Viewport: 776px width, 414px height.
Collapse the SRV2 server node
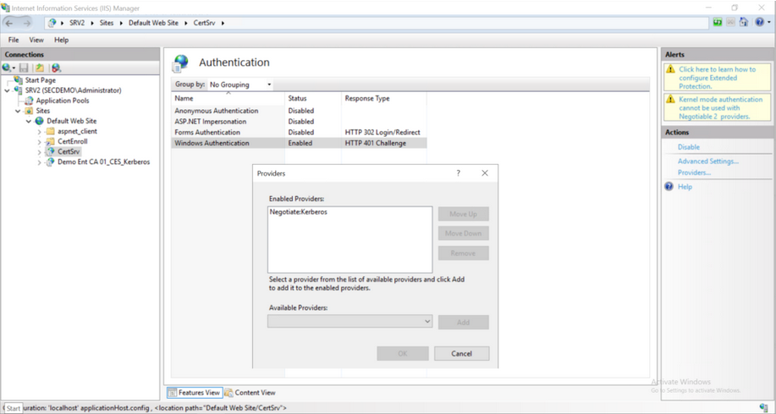pyautogui.click(x=7, y=90)
